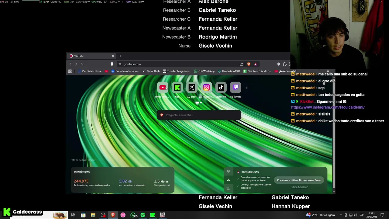Image resolution: width=389 pixels, height=219 pixels.
Task: Open the Instagram shortcut tile
Action: click(x=206, y=88)
